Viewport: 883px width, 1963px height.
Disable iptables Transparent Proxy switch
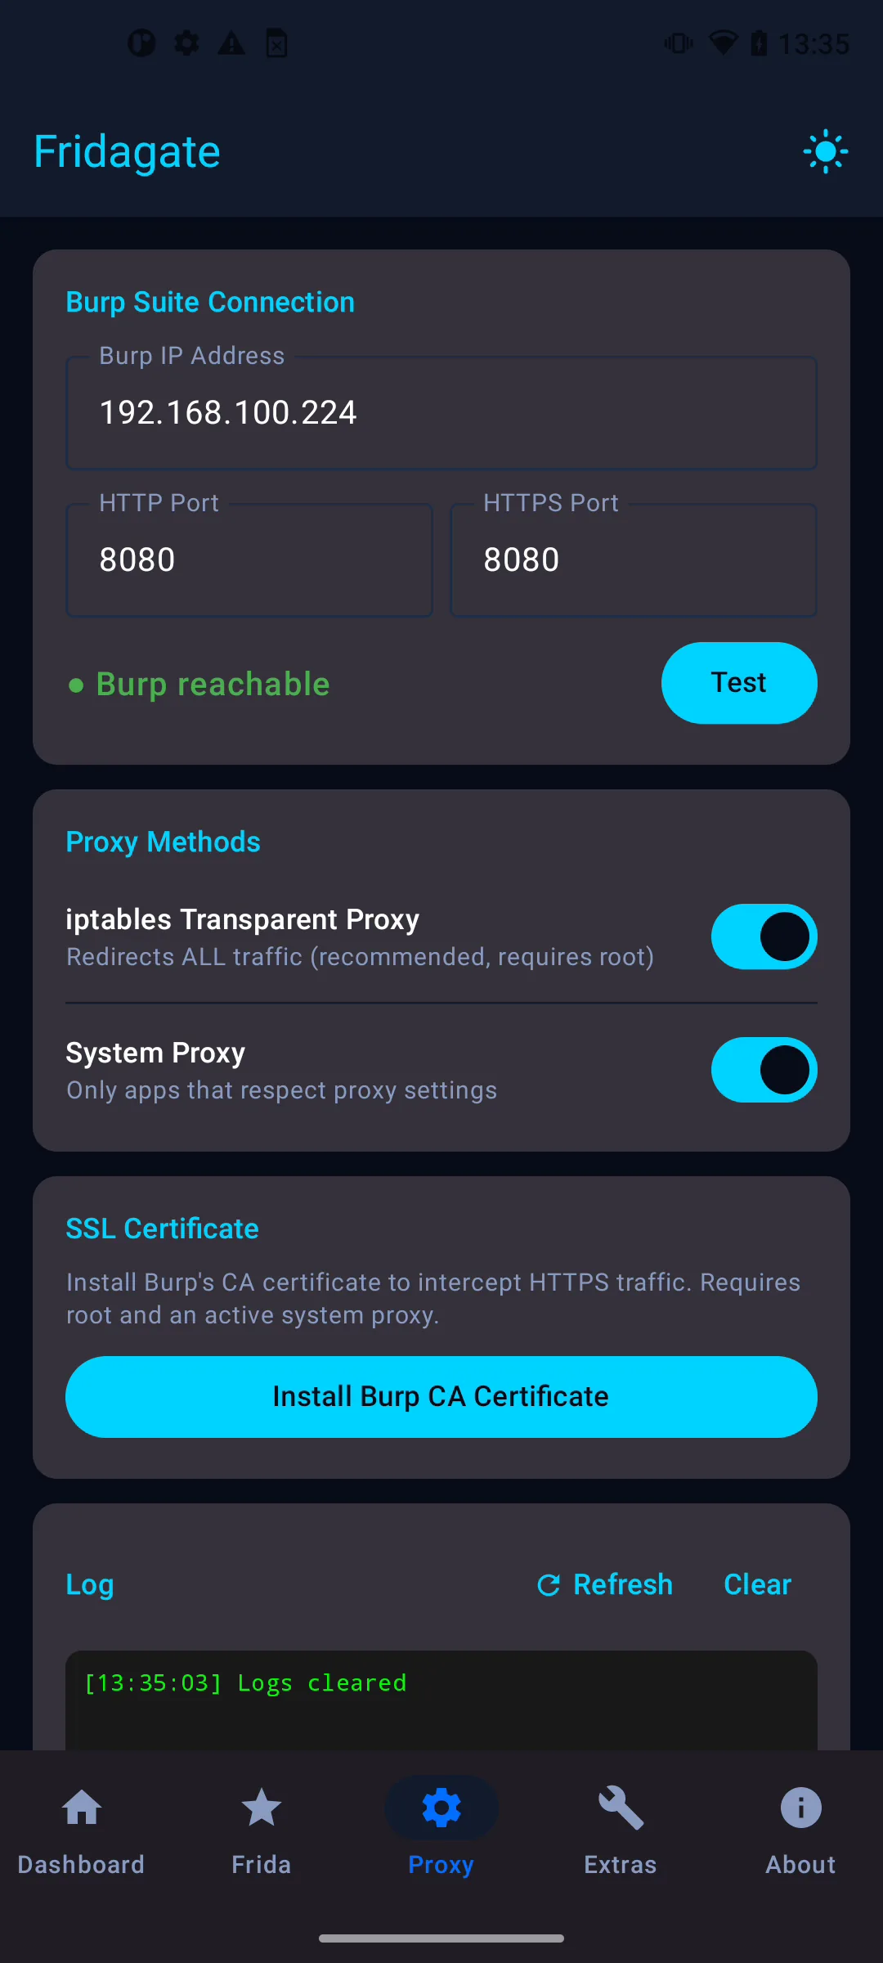click(764, 937)
